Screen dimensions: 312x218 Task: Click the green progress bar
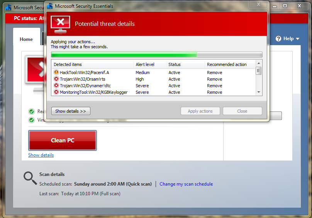point(157,54)
